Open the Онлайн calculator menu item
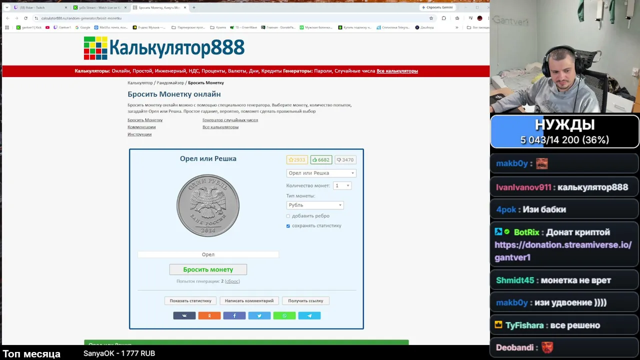Image resolution: width=640 pixels, height=360 pixels. 121,71
